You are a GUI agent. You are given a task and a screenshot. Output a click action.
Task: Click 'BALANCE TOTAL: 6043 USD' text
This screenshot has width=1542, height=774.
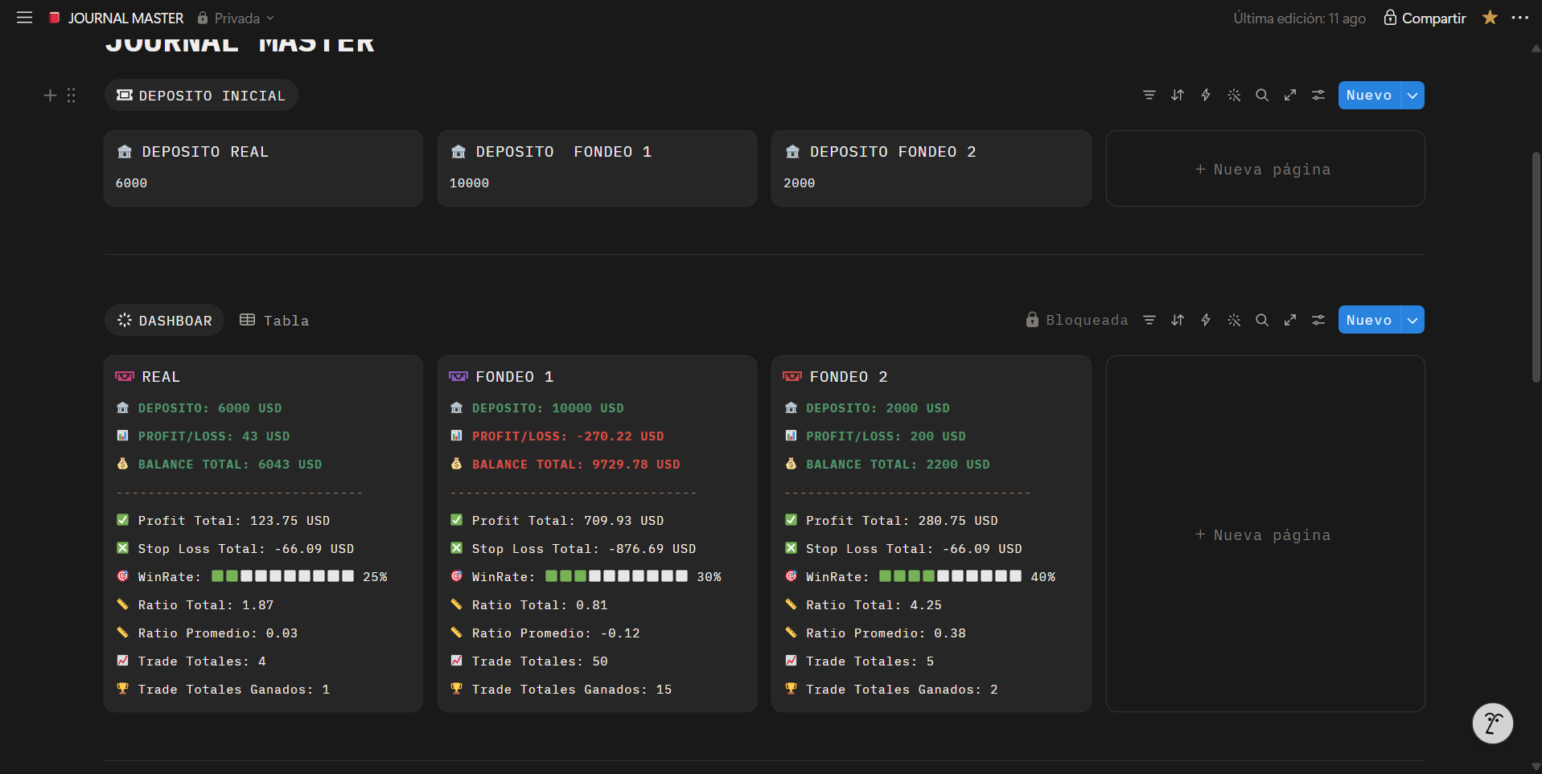pos(230,465)
